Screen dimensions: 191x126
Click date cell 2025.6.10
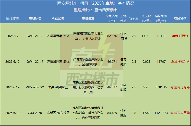13,62
